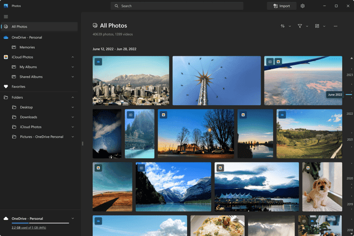Jump to 2021 on the timeline scrubber
Viewport: 354px width, 236px height.
pos(349,139)
